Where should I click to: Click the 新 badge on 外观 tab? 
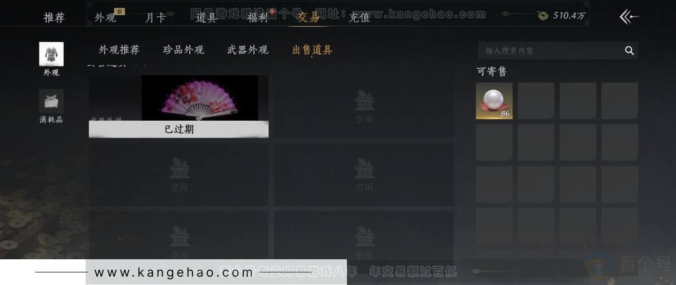(x=119, y=11)
